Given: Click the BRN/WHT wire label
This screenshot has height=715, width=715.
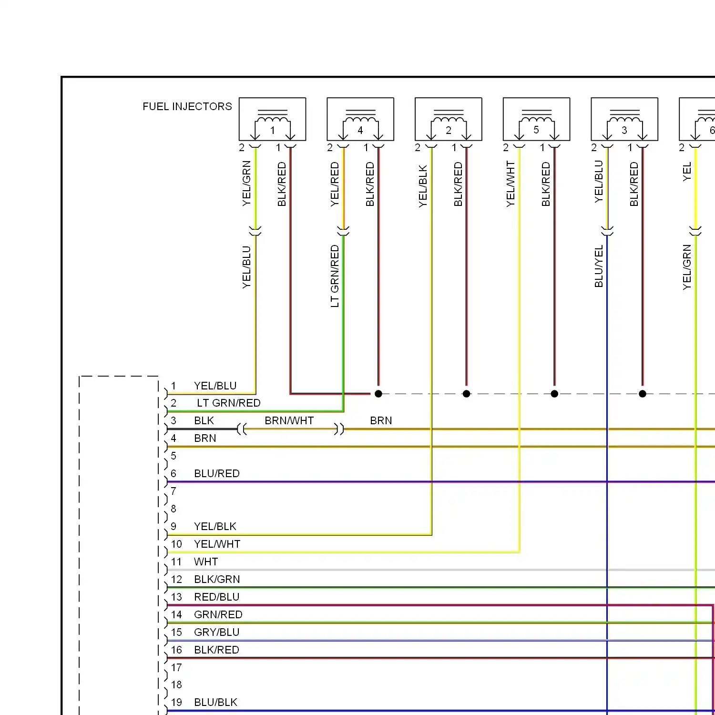Looking at the screenshot, I should pyautogui.click(x=289, y=421).
